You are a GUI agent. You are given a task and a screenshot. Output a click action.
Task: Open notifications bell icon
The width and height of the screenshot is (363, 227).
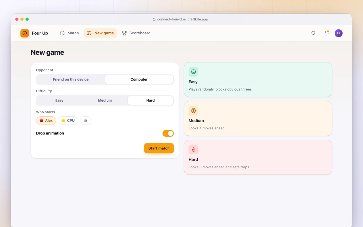pyautogui.click(x=326, y=33)
